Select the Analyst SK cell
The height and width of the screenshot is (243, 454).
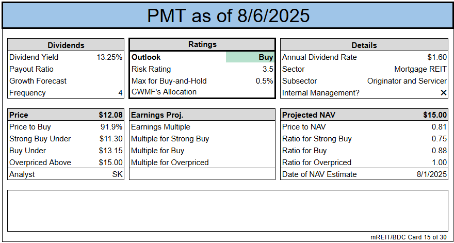point(117,174)
